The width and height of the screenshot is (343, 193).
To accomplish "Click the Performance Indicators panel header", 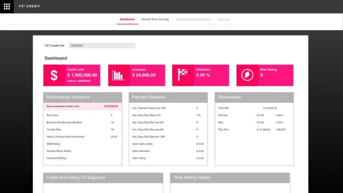I will tap(82, 97).
